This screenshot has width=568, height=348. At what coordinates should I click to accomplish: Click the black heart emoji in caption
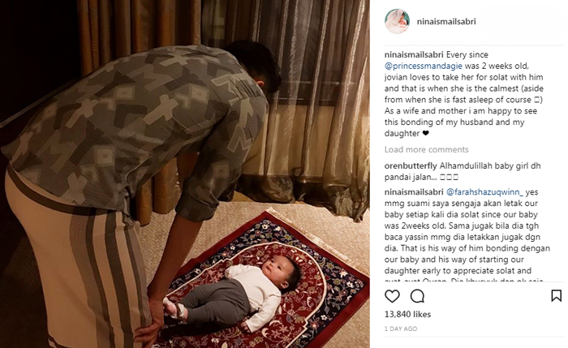pyautogui.click(x=426, y=133)
